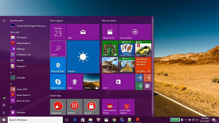219x123 pixels.
Task: Focus the Search Windows box
Action: [35, 120]
